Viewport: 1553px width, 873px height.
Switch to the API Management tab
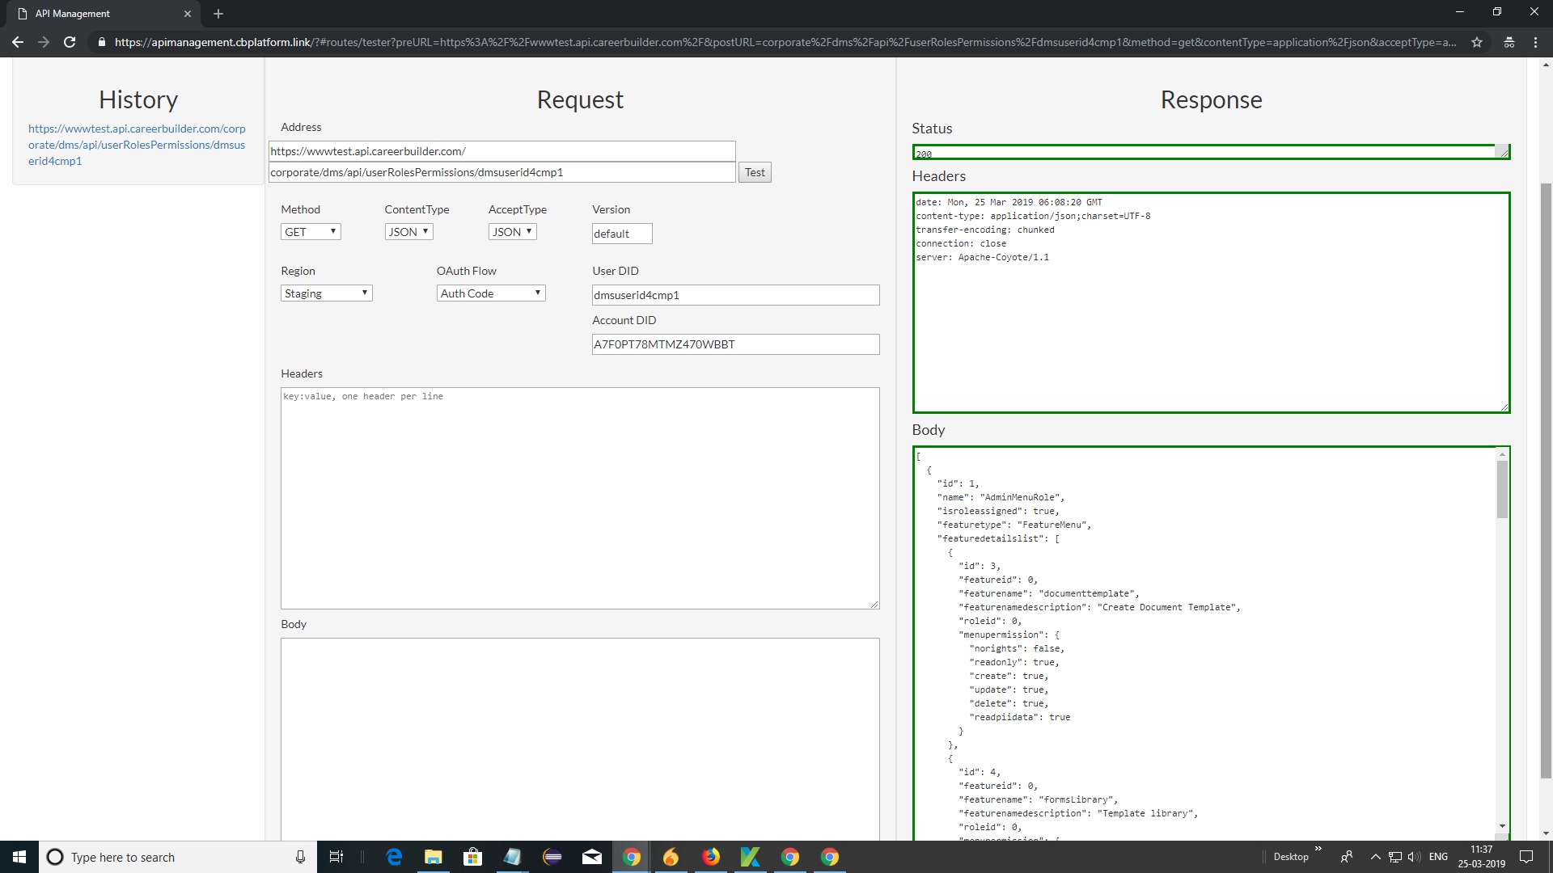pos(105,14)
